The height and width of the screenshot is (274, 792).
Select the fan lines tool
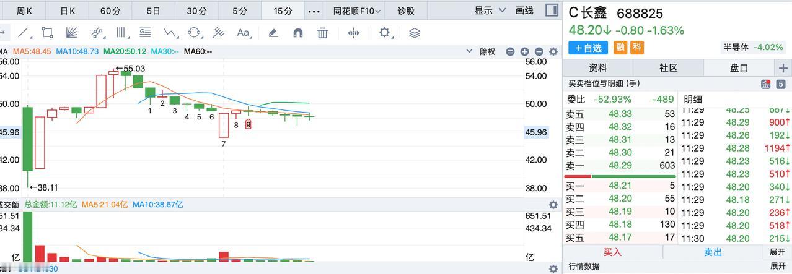(71, 33)
